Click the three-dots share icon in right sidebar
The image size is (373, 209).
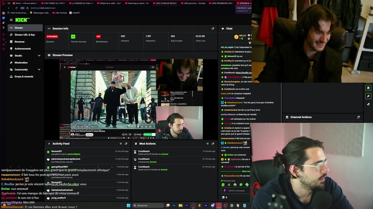368,104
